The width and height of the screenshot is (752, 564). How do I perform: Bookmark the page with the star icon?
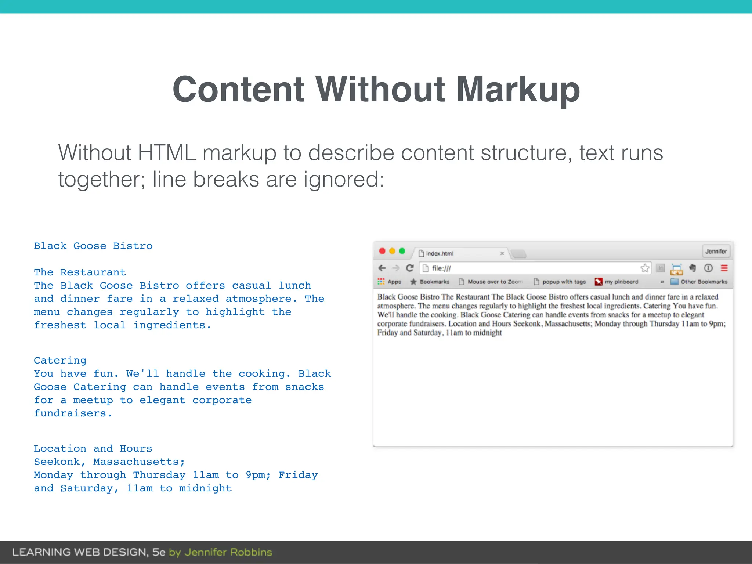(645, 268)
